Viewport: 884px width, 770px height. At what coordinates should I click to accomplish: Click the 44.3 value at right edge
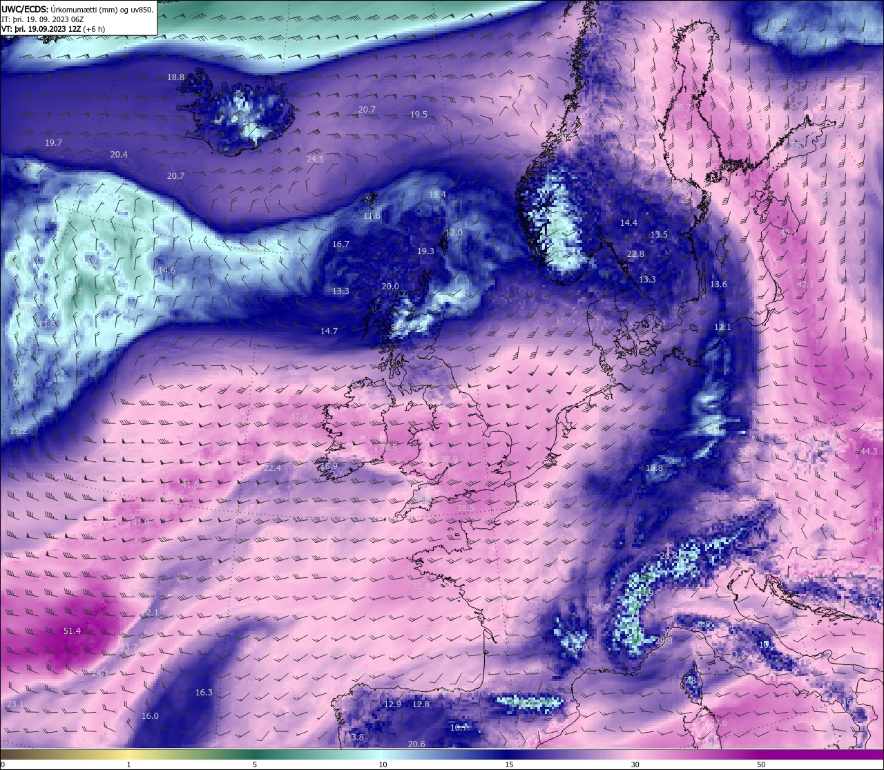pos(869,452)
